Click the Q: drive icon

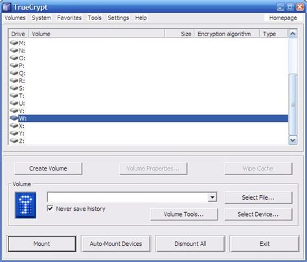tap(14, 73)
